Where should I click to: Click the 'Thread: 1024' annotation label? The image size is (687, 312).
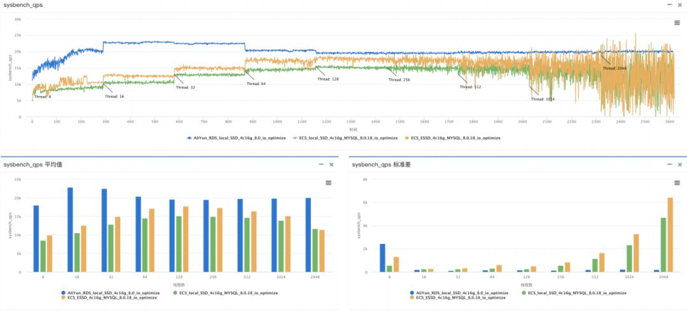pyautogui.click(x=543, y=99)
